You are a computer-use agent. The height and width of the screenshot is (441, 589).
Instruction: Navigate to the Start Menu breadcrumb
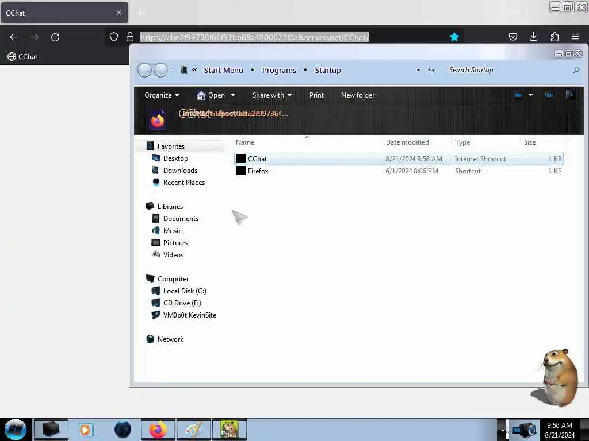click(224, 70)
